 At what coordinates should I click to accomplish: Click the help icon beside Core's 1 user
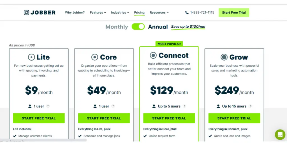pyautogui.click(x=113, y=106)
